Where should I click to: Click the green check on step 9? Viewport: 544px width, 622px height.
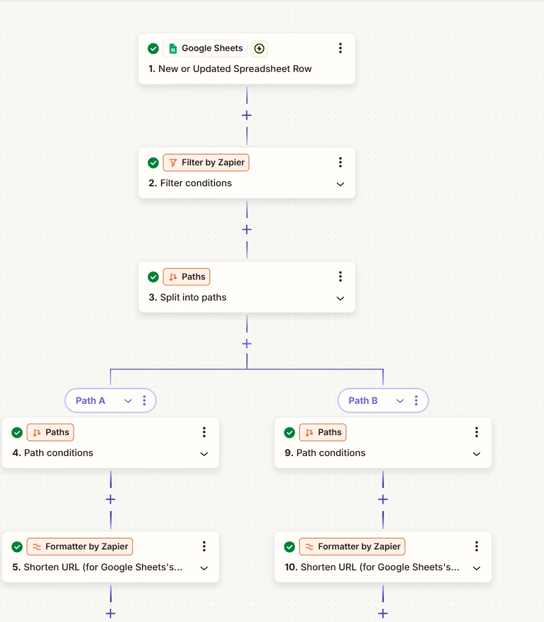(x=289, y=432)
